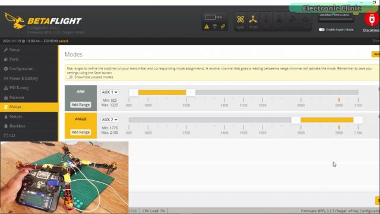Click the Betaflight bee logo
Viewport: 380px width, 214px height.
[15, 21]
